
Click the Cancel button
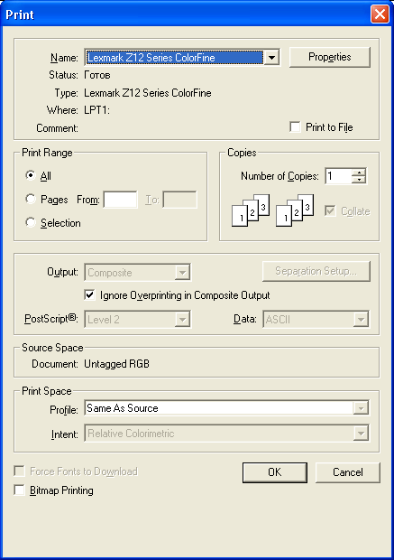click(x=348, y=472)
